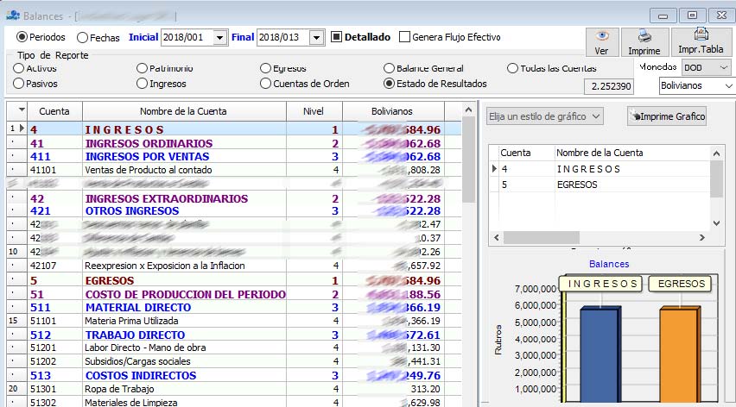Select the INGRESOS EXTRAORDINARIOS row
This screenshot has height=407, width=736.
(x=235, y=198)
